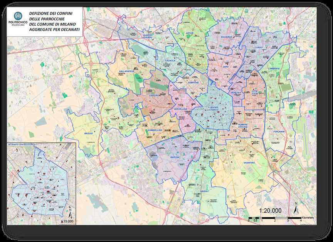Select the LAMBRATE district label
Image resolution: width=333 pixels, height=242 pixels.
[x=273, y=69]
